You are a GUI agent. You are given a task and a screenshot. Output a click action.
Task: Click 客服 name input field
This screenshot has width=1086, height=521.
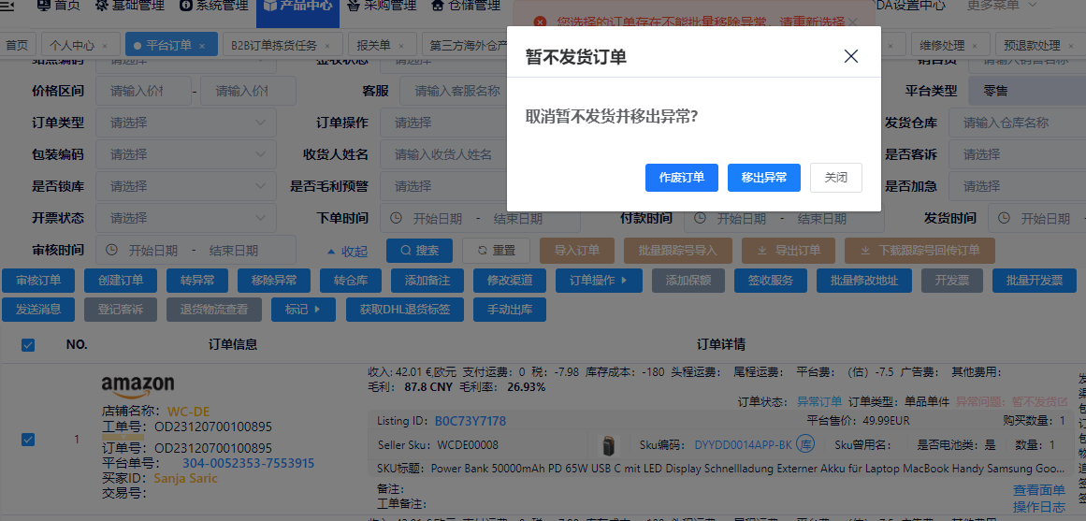[x=454, y=91]
